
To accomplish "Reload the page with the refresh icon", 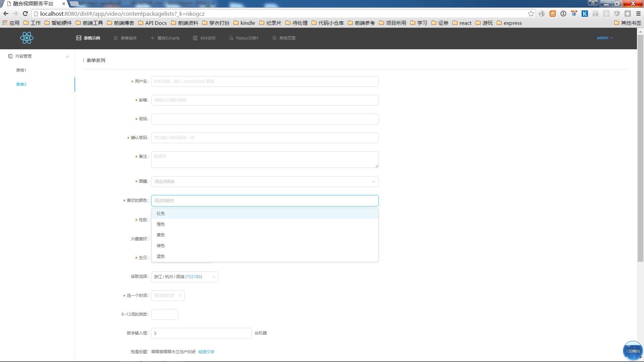I will click(25, 14).
